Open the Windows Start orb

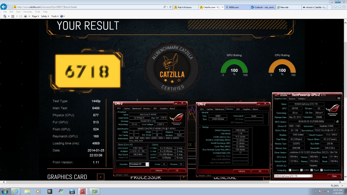(x=5, y=191)
